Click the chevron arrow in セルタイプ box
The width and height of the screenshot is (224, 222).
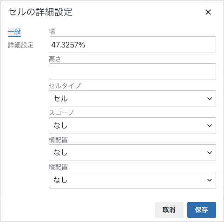click(x=210, y=99)
